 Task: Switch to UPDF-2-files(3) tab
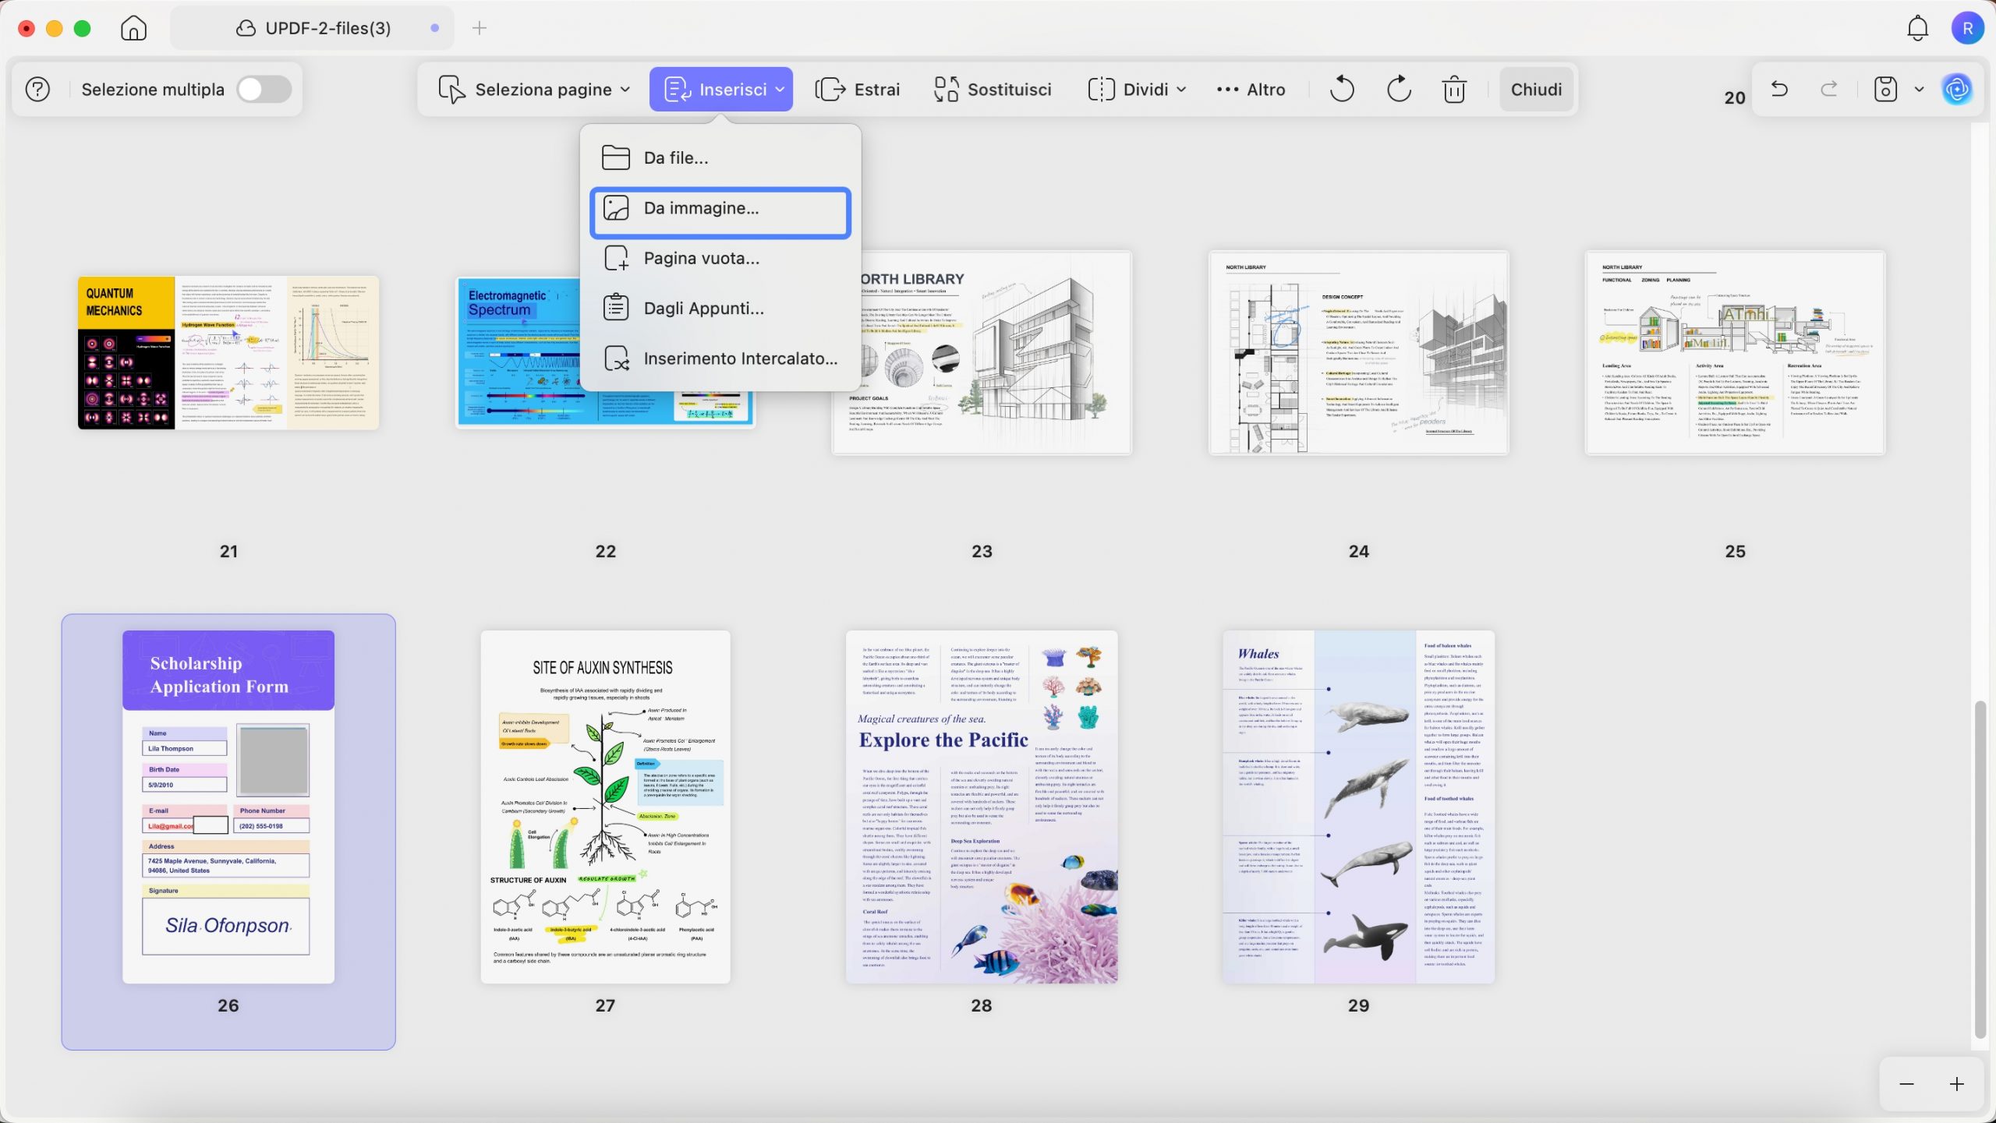tap(312, 28)
